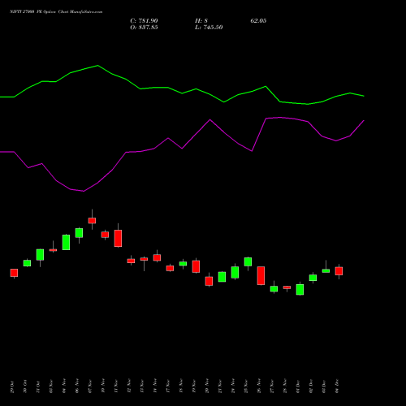Click the red candlestick for 29 Oct

coord(14,273)
